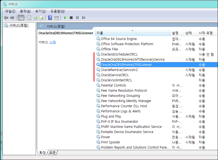
Task: Toggle the show/hide console tree icon
Action: [x=21, y=18]
